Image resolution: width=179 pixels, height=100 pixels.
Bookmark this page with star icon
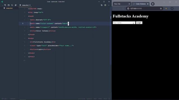tap(161, 9)
